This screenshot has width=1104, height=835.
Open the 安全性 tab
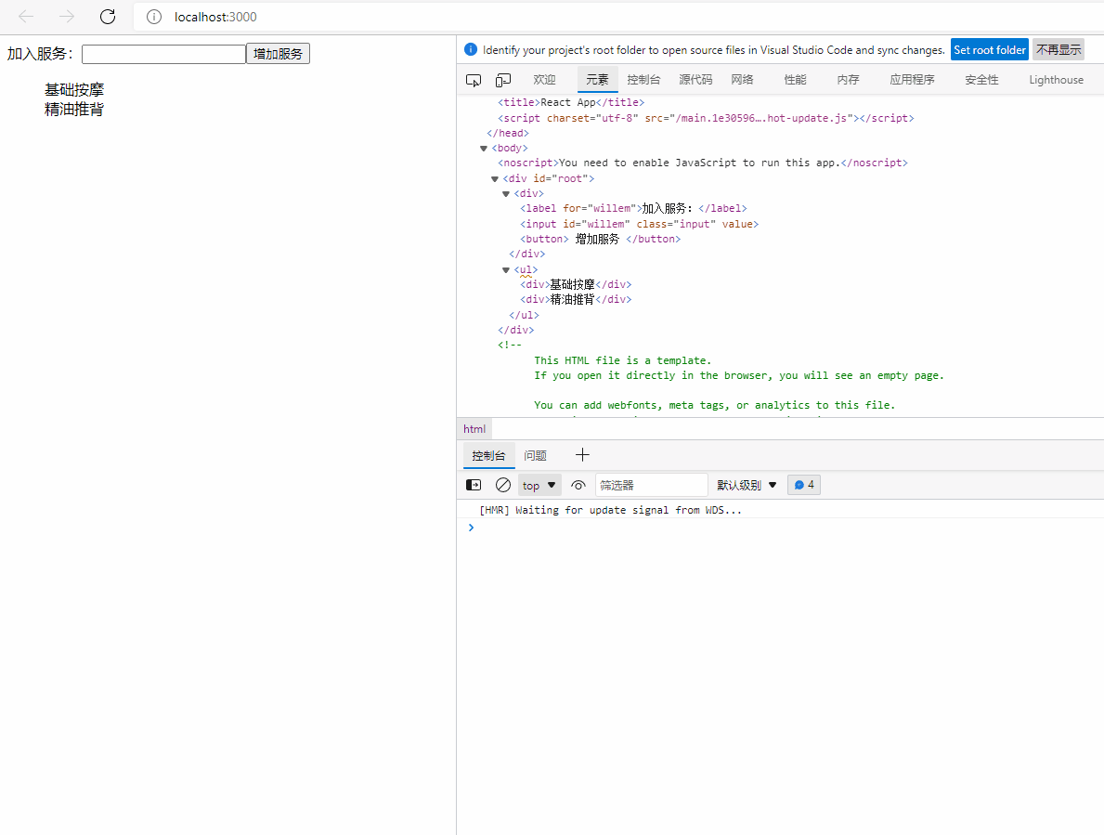click(981, 80)
